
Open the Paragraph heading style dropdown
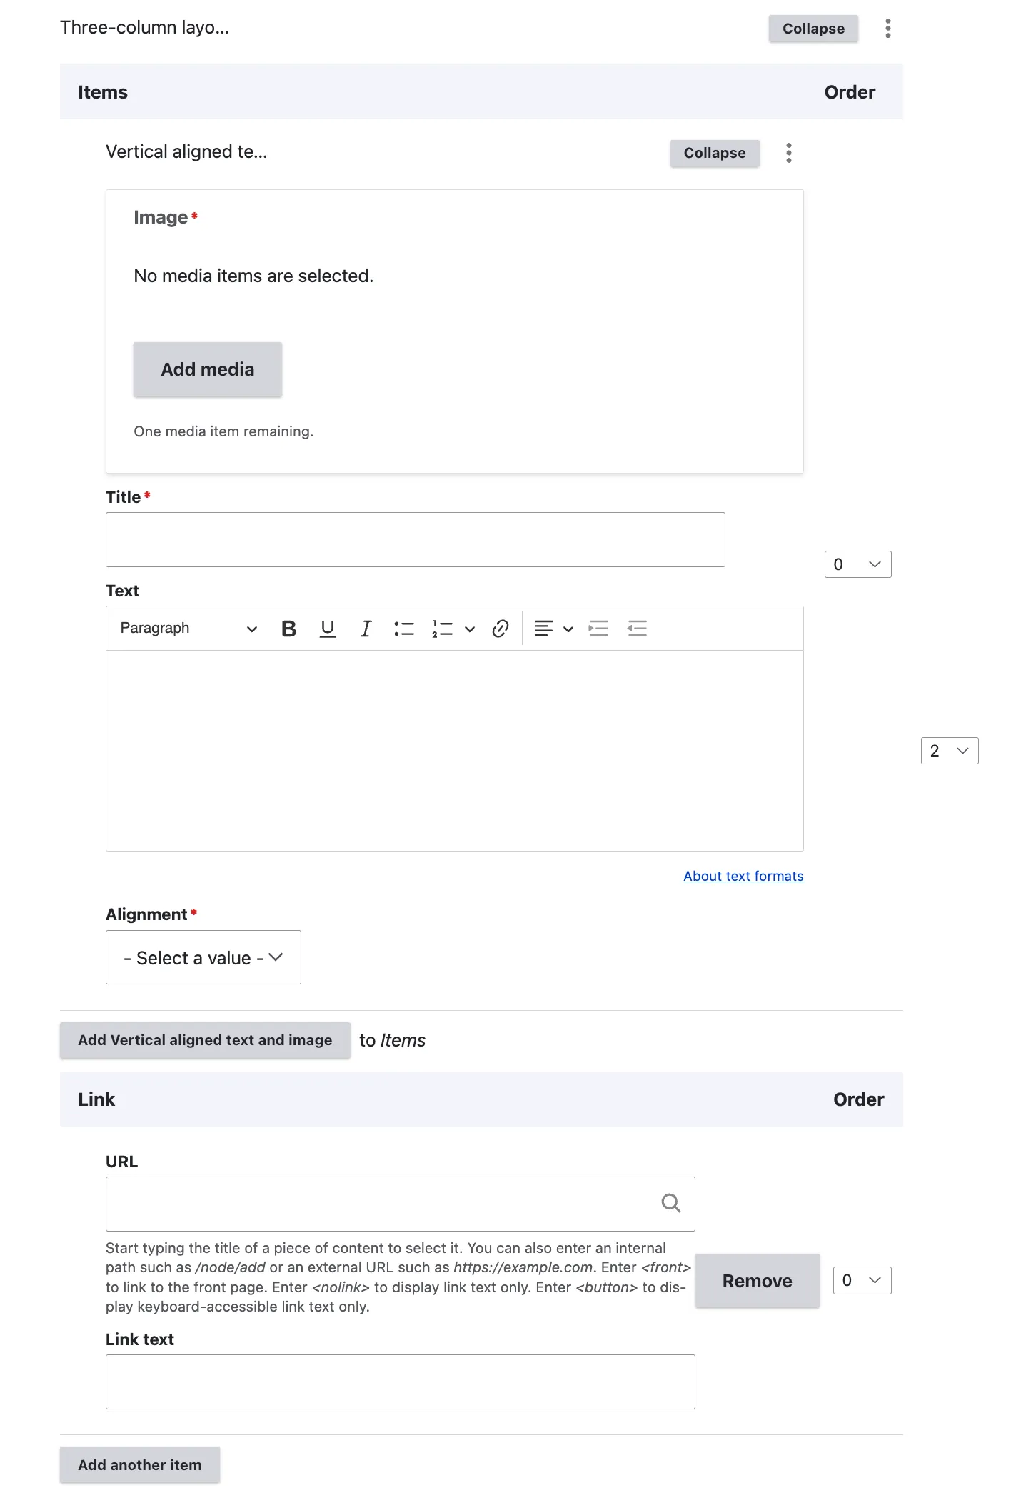188,629
